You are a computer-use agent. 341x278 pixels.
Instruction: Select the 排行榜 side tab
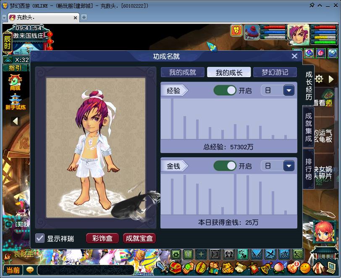pos(309,169)
